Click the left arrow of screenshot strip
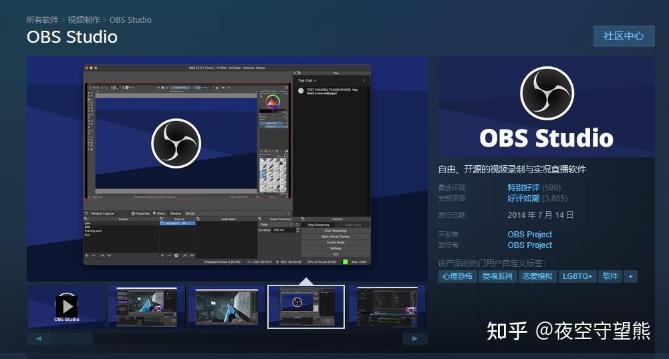The height and width of the screenshot is (359, 669). point(39,338)
